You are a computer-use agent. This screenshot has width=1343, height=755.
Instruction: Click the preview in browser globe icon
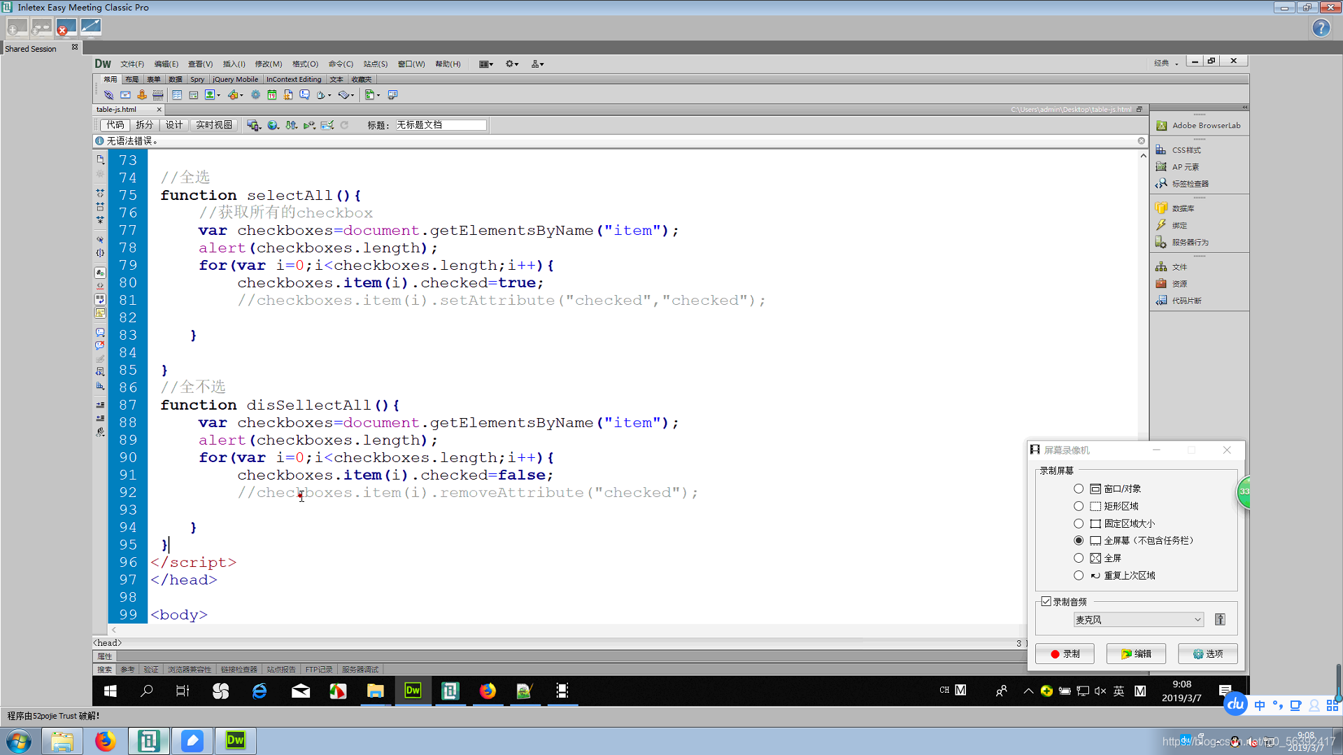273,125
